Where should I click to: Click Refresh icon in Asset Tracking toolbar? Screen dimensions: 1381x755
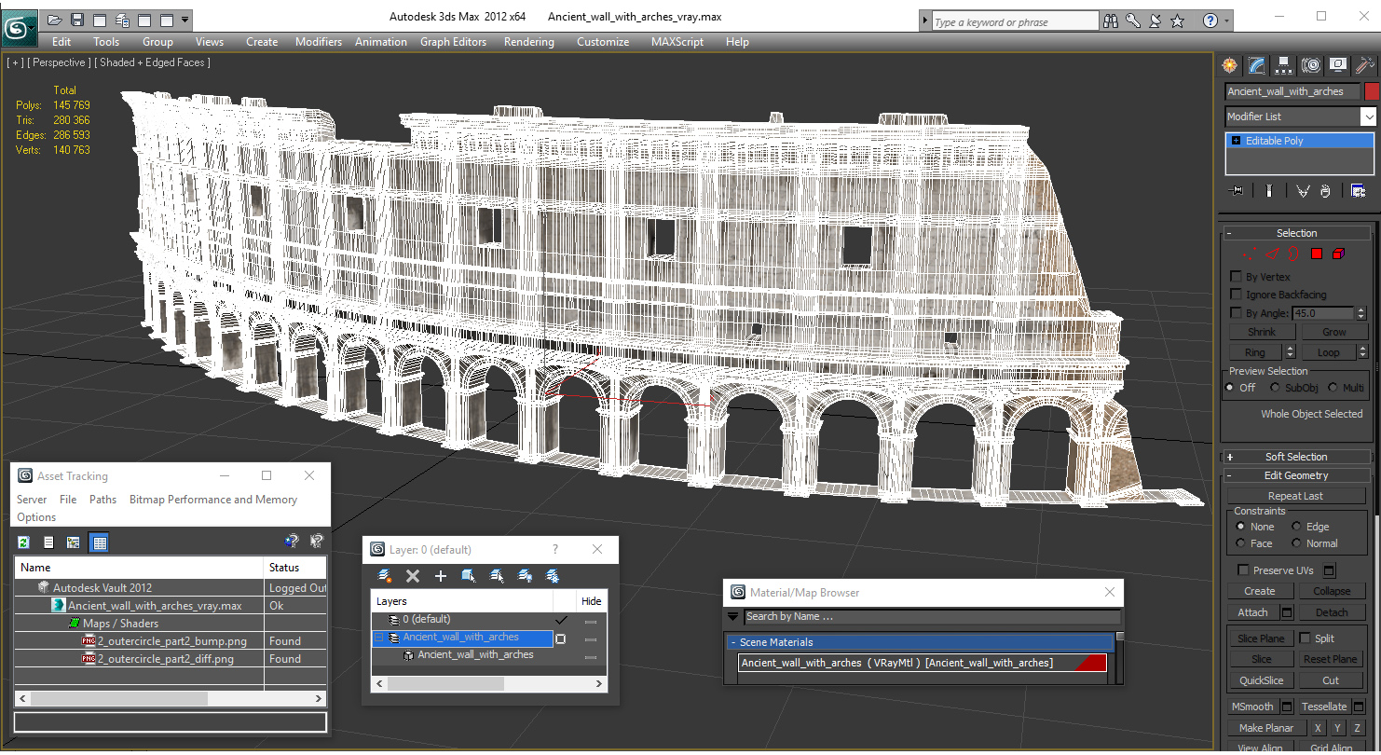pos(23,542)
